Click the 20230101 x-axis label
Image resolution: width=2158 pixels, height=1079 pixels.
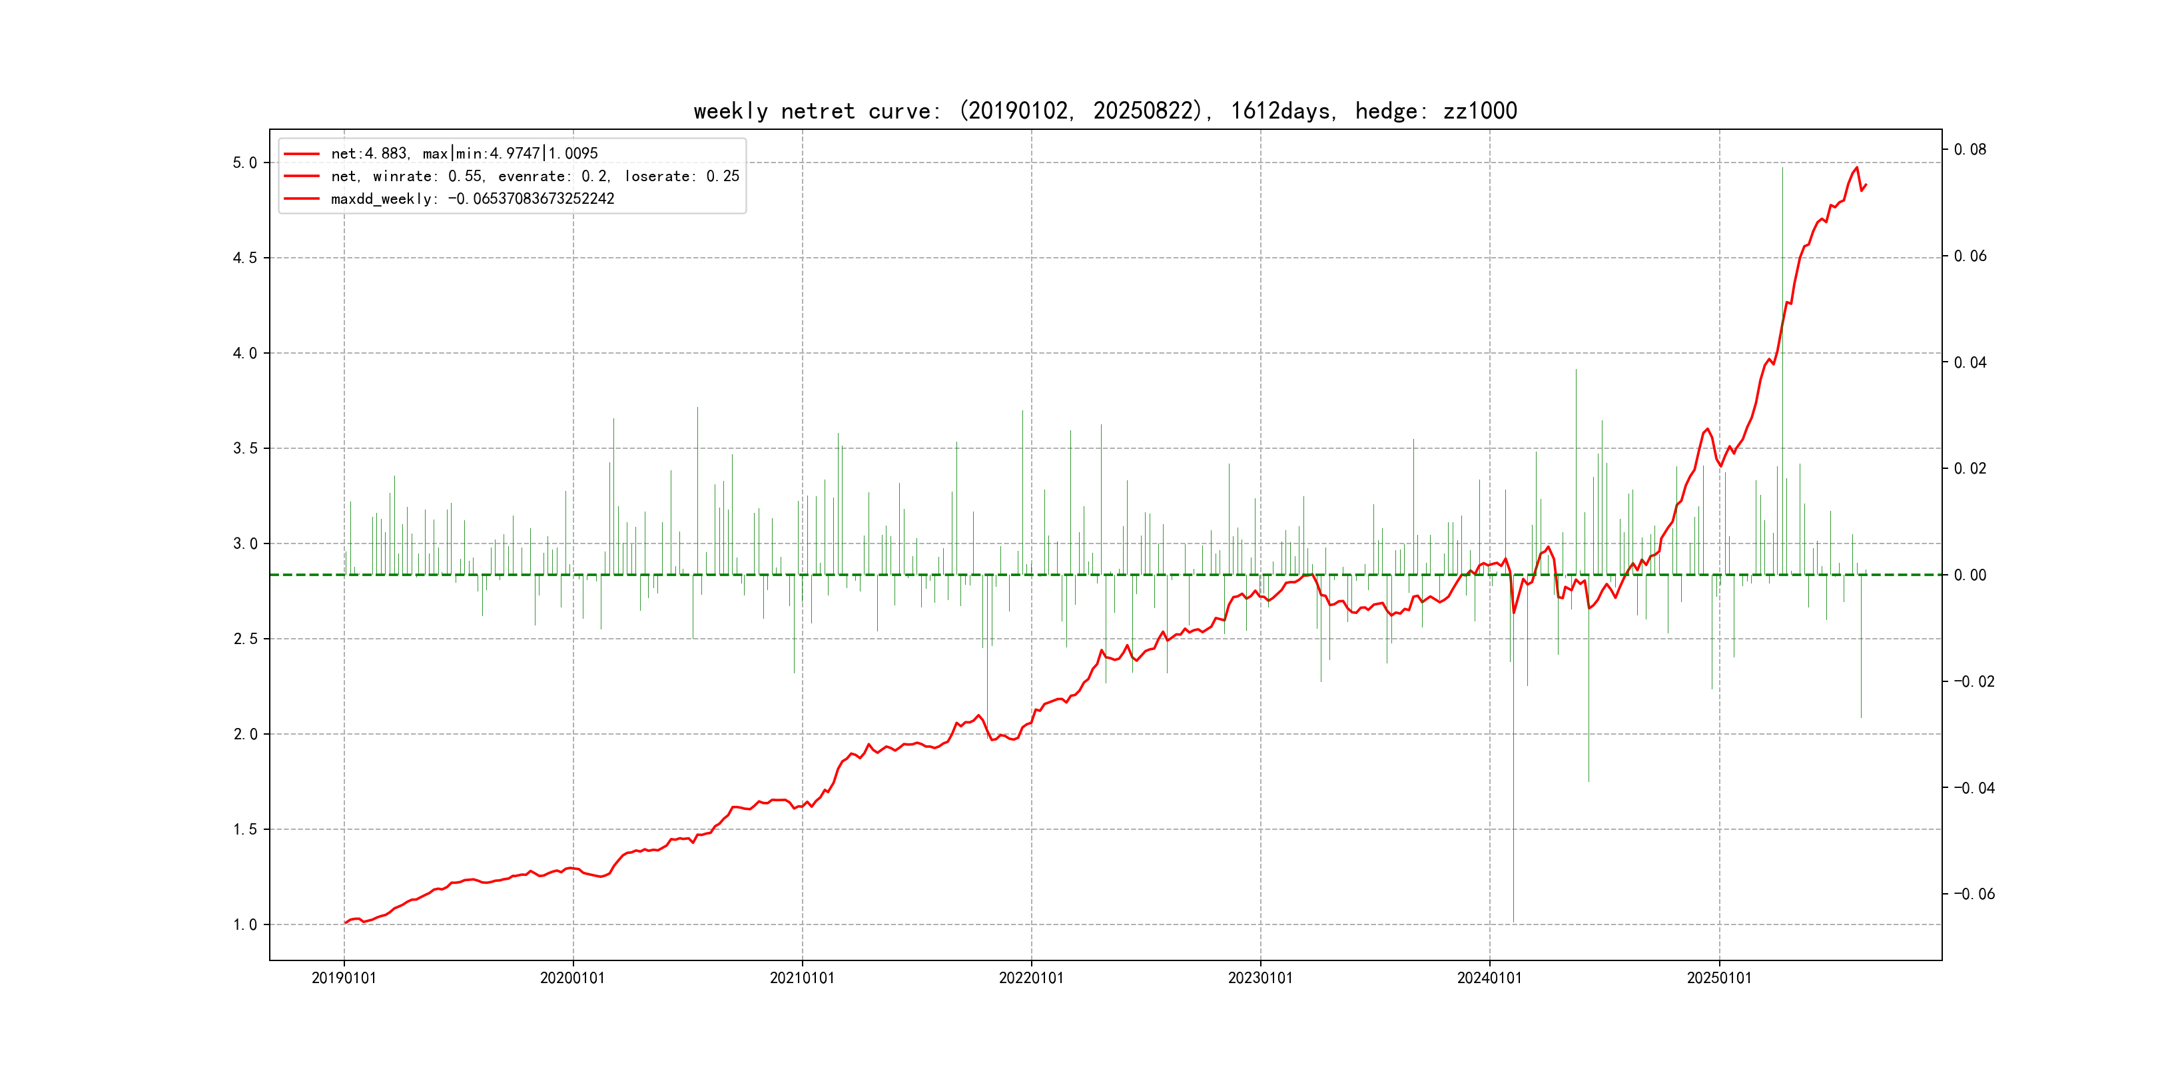tap(1260, 978)
